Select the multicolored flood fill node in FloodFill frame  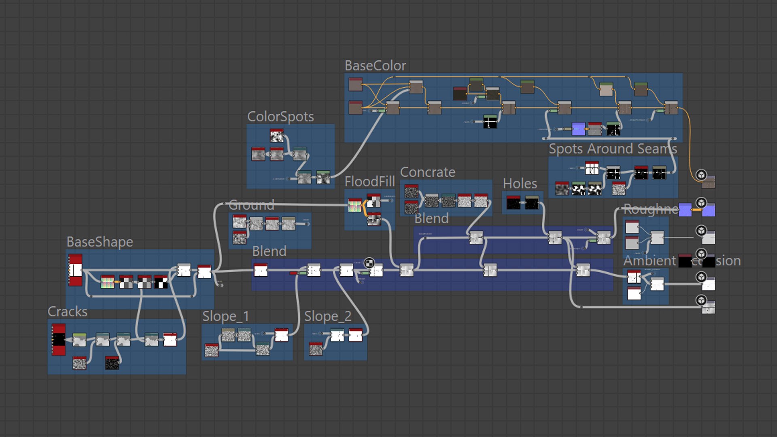[x=355, y=205]
